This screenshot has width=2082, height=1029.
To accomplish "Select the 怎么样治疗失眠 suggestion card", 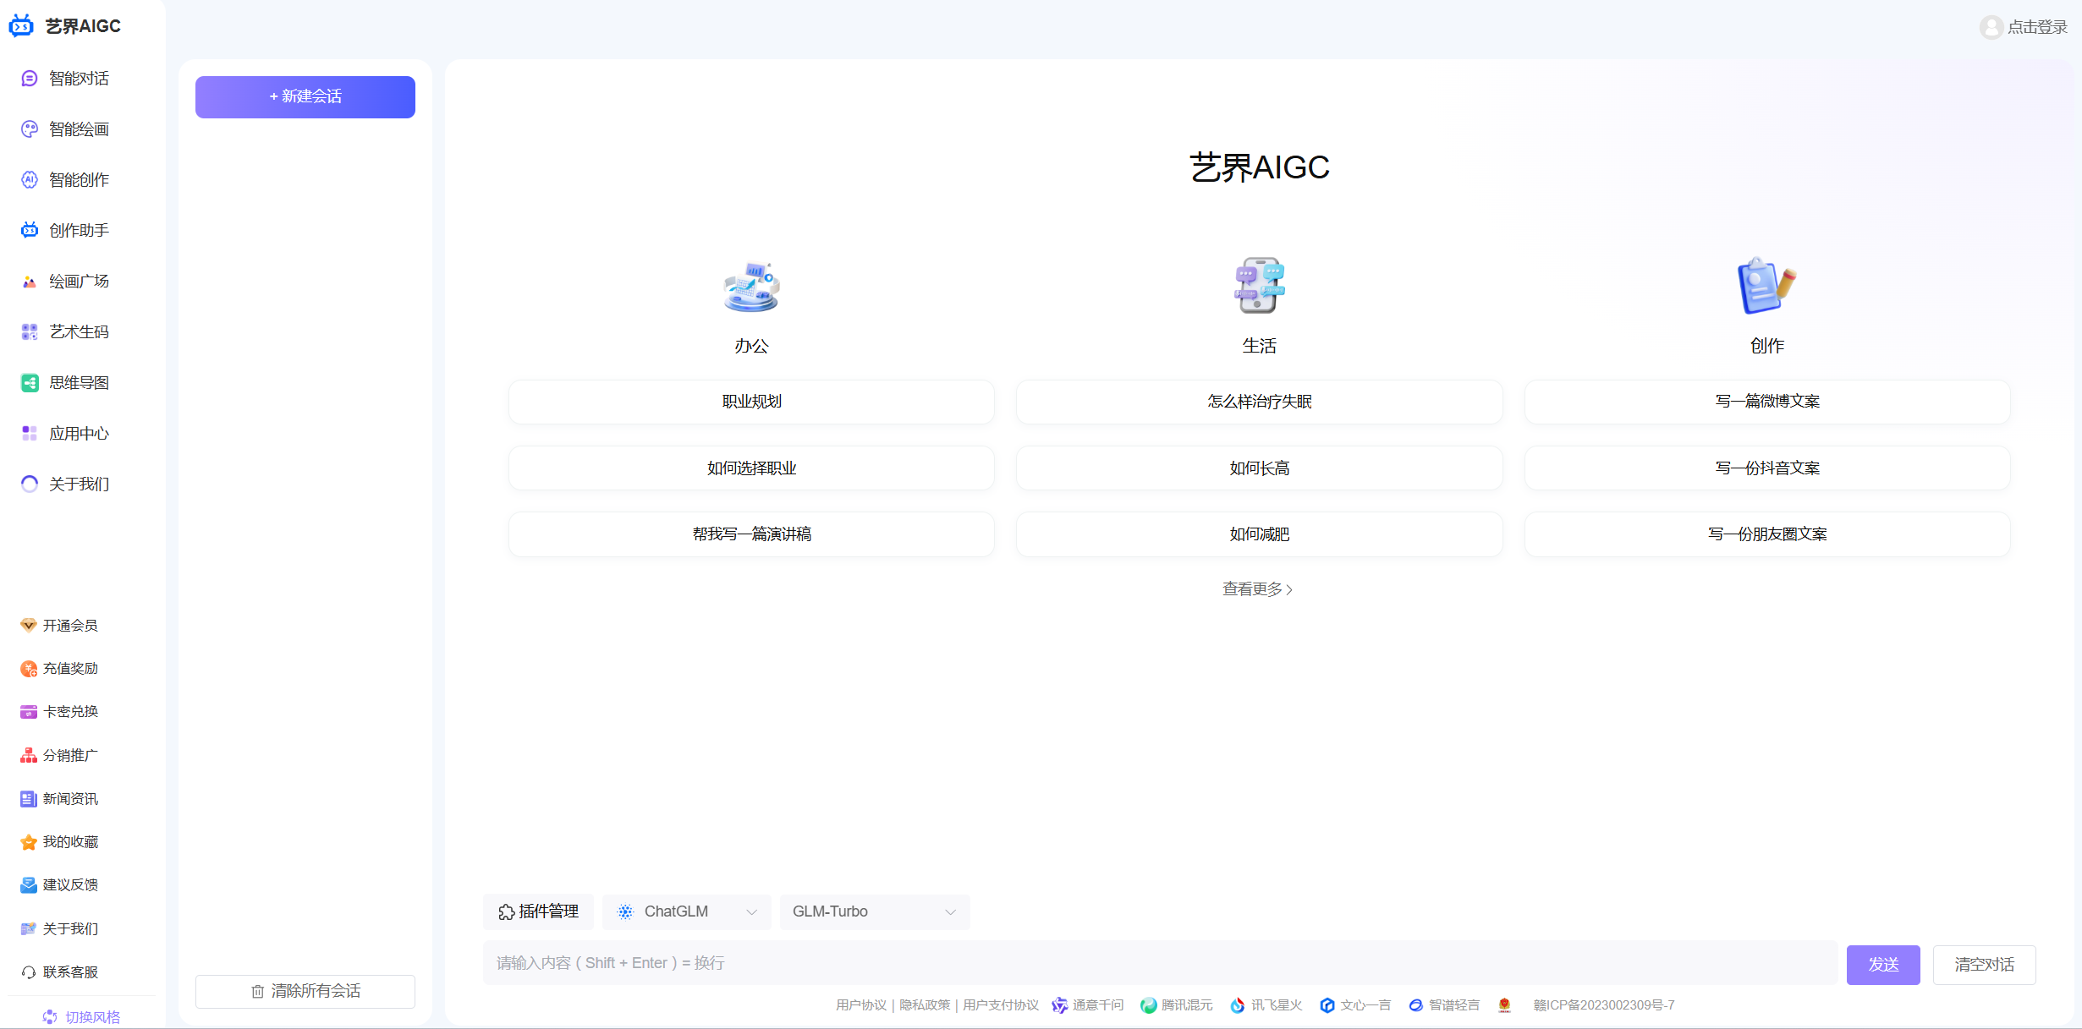I will [1258, 402].
